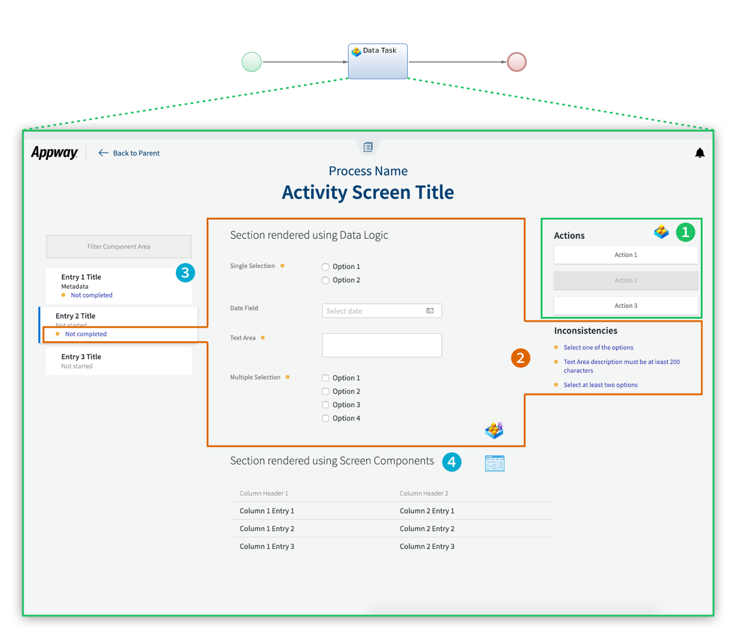Click the calendar icon in the Date Field

point(430,310)
